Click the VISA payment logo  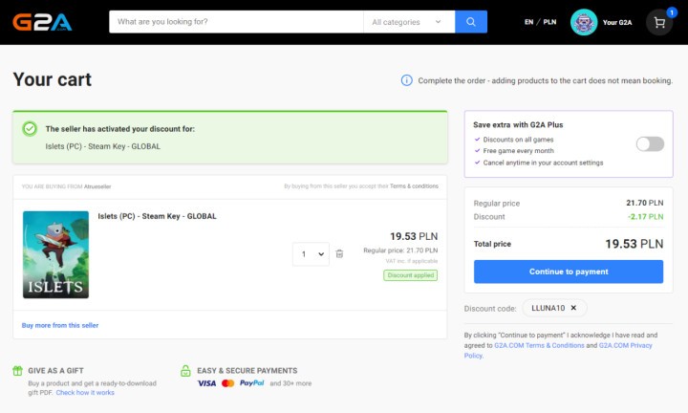coord(206,383)
